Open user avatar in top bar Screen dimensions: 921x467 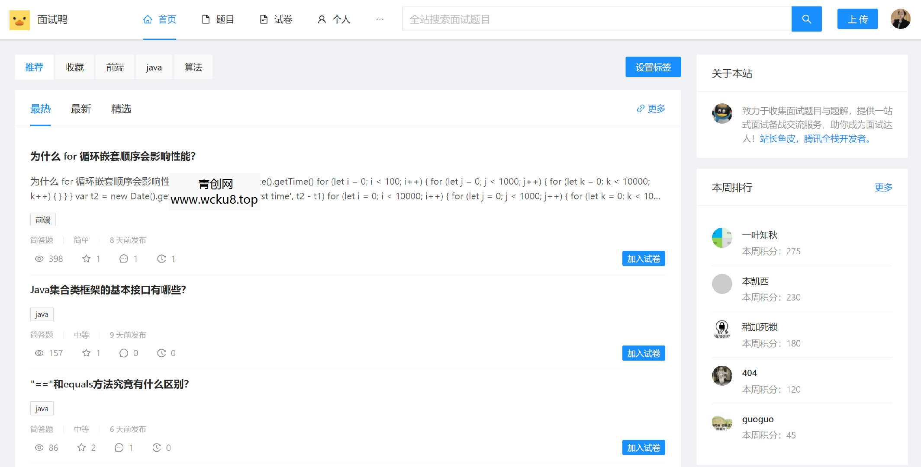900,19
